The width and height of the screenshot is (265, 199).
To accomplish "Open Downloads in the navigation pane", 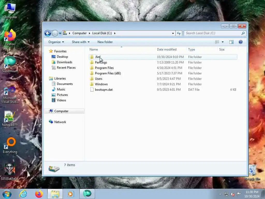I will (x=64, y=62).
